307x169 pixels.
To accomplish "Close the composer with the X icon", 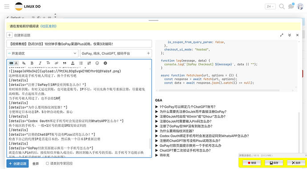I will pyautogui.click(x=297, y=35).
